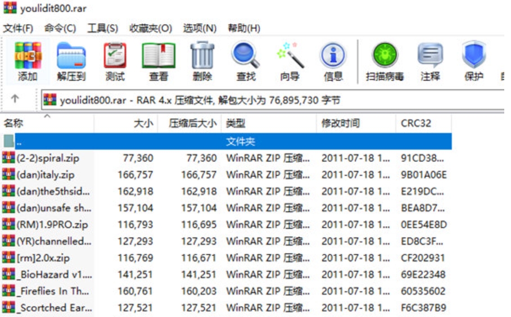Click the size value 141,251 in 大小 column
Image resolution: width=511 pixels, height=317 pixels.
[135, 274]
